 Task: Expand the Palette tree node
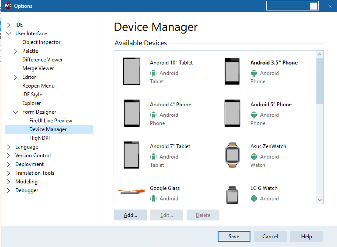tap(15, 51)
